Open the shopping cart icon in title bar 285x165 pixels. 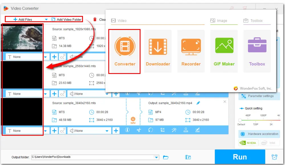pyautogui.click(x=245, y=8)
